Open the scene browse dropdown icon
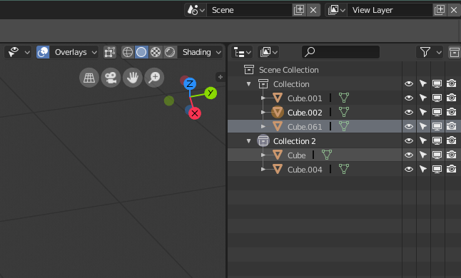Screen dimensions: 461x278 pyautogui.click(x=196, y=10)
